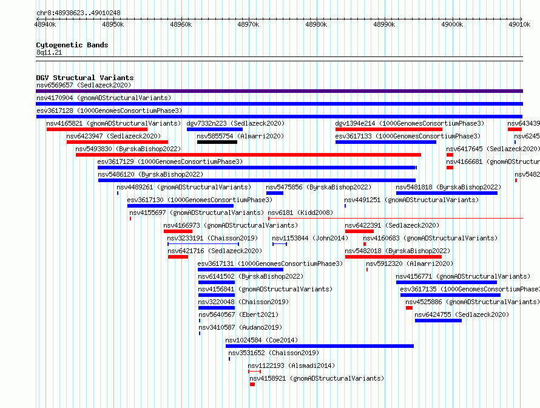Image resolution: width=540 pixels, height=408 pixels.
Task: Open nsv6423947 (Sedlazeck2020) label
Action: click(113, 136)
